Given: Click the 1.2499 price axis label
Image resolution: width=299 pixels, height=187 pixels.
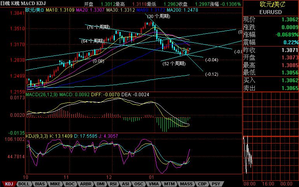Looking at the screenshot, I should click(17, 76).
